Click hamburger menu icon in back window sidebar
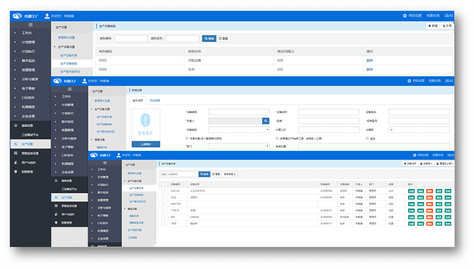 coord(31,25)
